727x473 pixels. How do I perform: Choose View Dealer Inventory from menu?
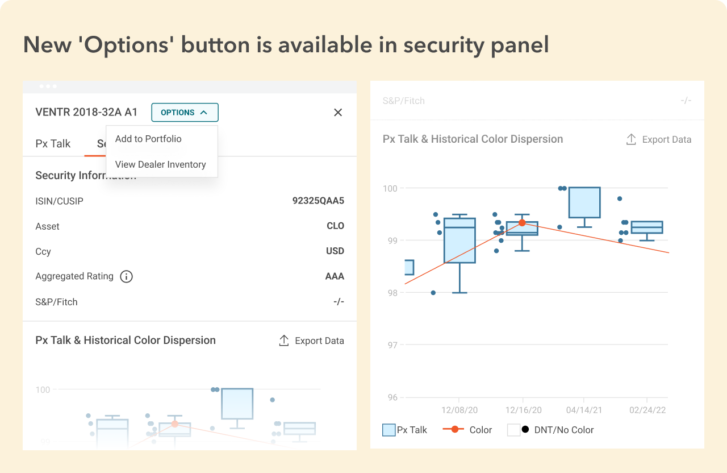(x=160, y=164)
